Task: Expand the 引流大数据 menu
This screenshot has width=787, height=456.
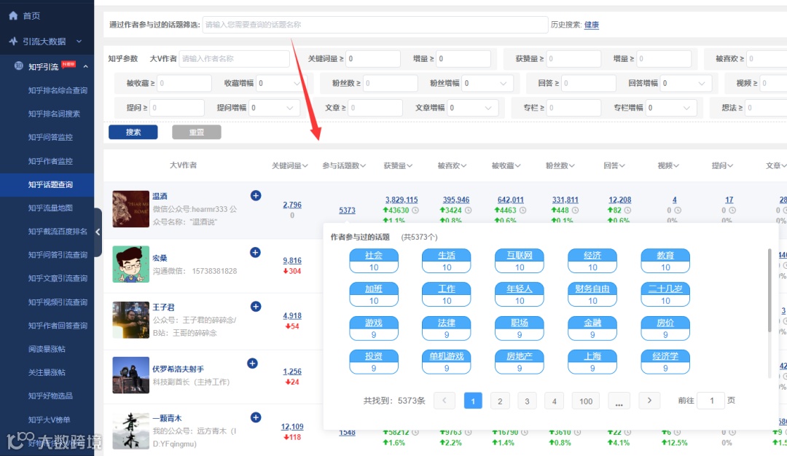Action: coord(79,41)
